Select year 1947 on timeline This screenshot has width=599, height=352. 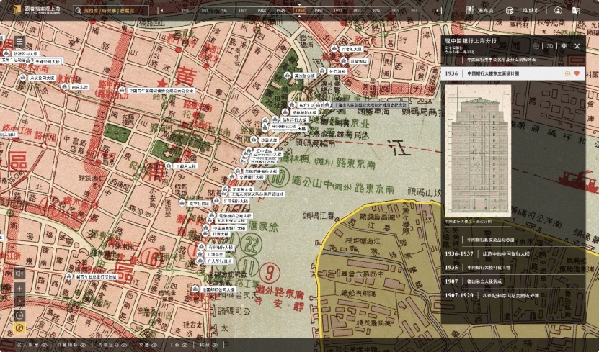coord(243,11)
